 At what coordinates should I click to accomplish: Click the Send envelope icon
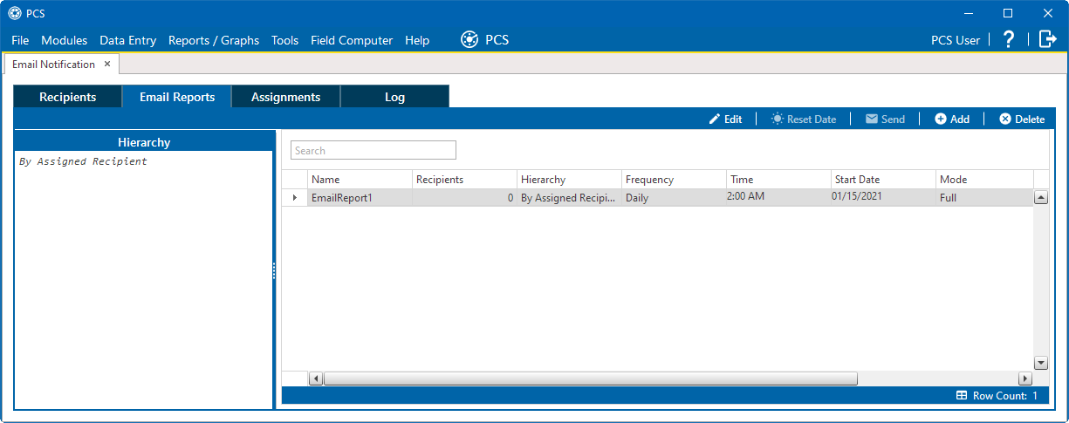(872, 119)
